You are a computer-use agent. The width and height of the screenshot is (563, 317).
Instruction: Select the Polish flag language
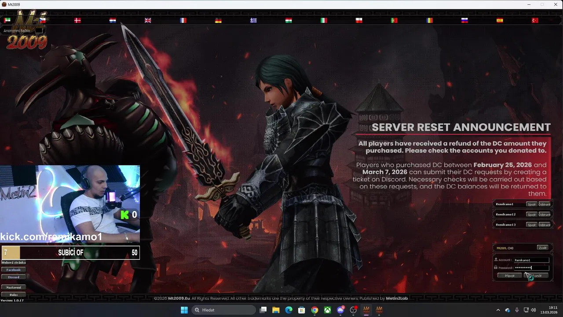tap(359, 20)
